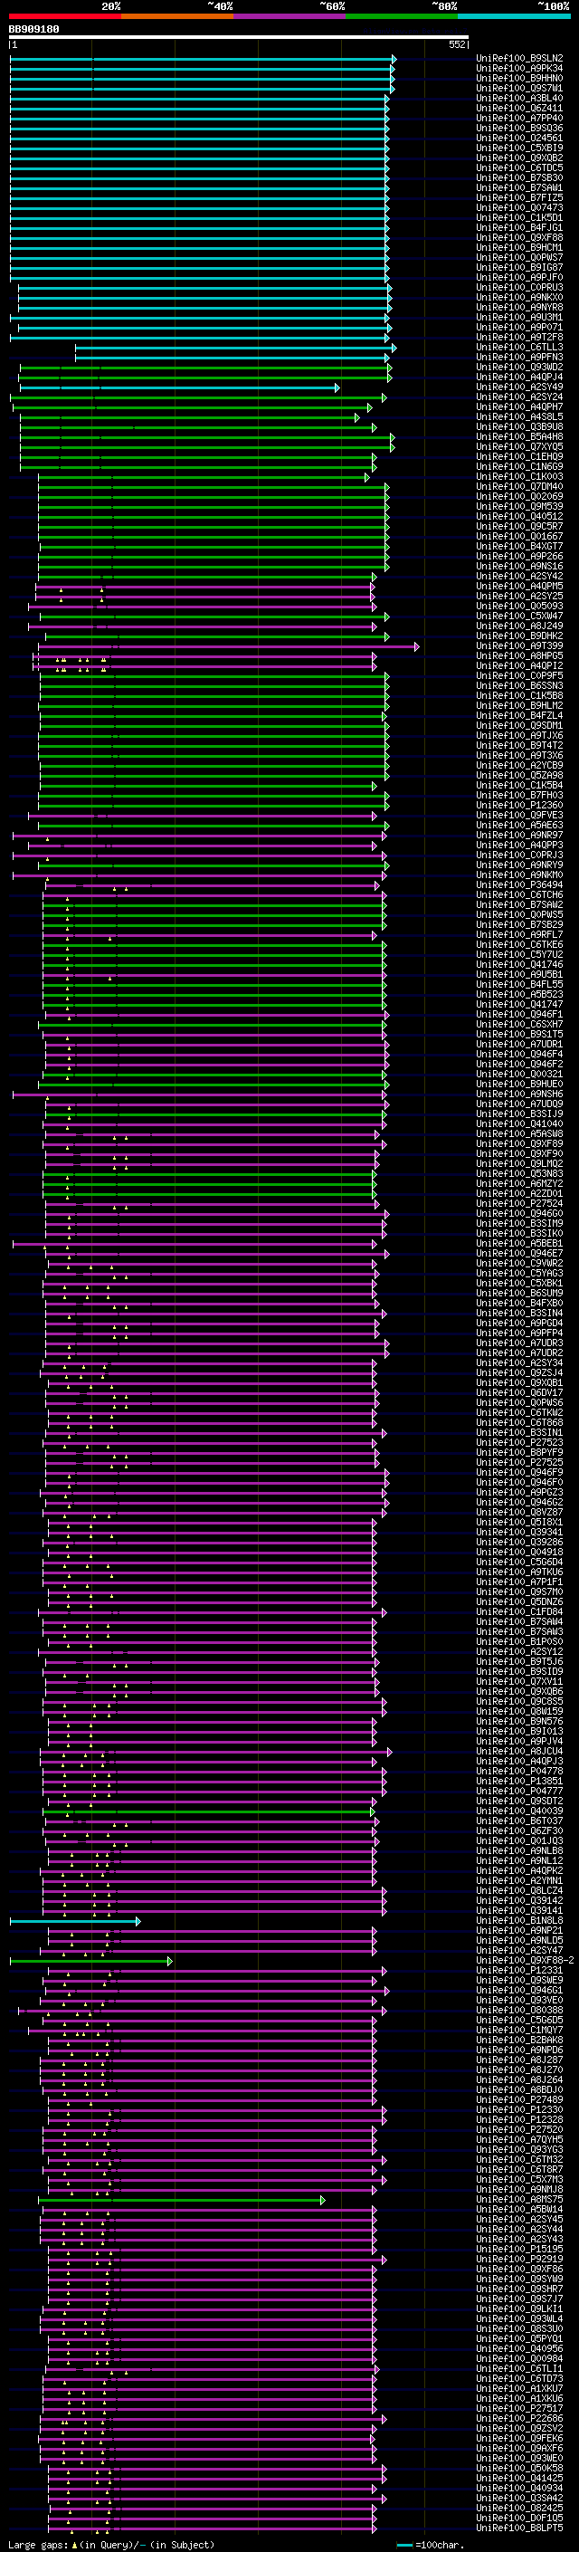Screen dimensions: 579x2552
Task: Select the UniRef100_Q00984 entry
Action: 519,2359
